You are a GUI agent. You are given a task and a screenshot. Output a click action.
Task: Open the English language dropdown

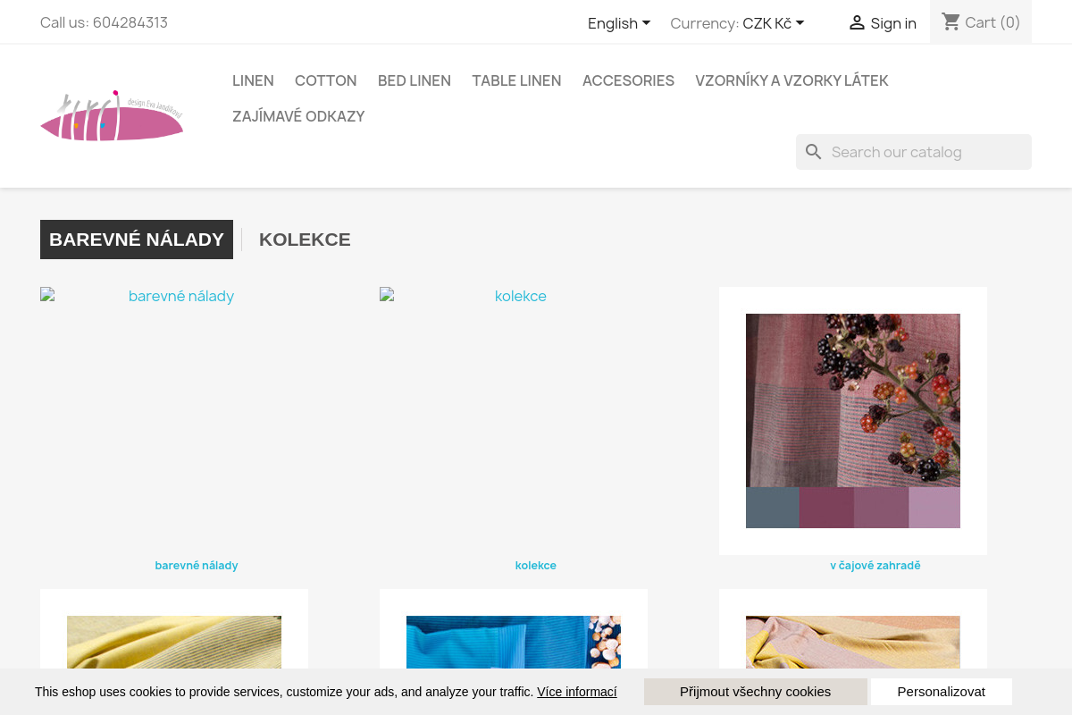pos(619,23)
